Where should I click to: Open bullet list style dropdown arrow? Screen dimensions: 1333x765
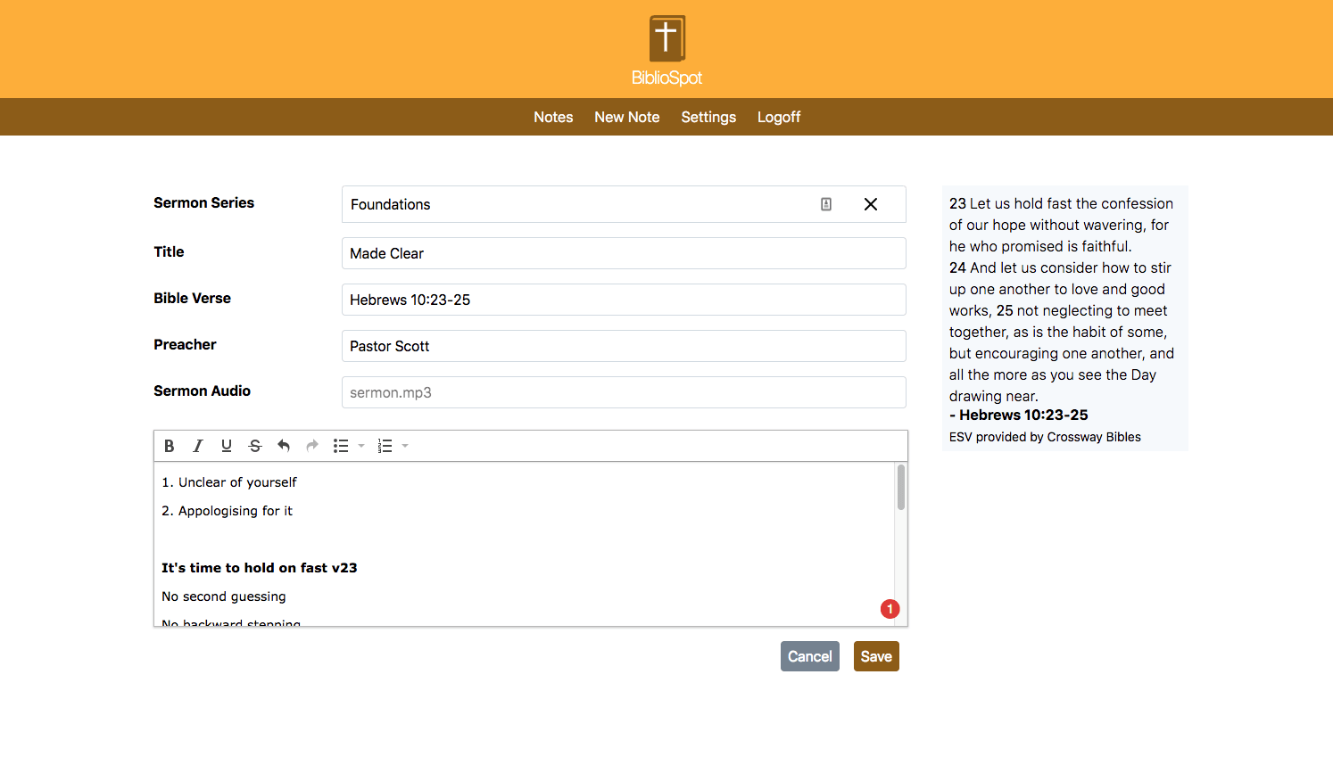coord(361,446)
